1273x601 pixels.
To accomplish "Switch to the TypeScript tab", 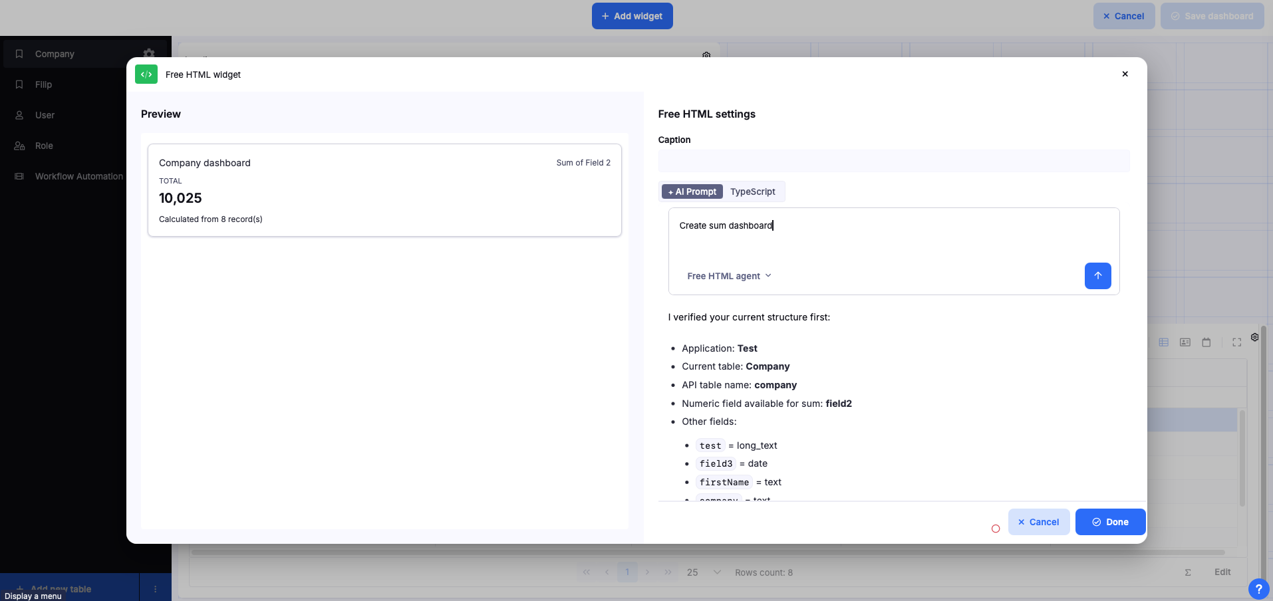I will point(752,191).
